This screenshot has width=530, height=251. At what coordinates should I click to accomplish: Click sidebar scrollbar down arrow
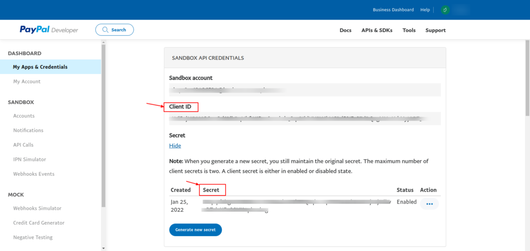coord(104,248)
